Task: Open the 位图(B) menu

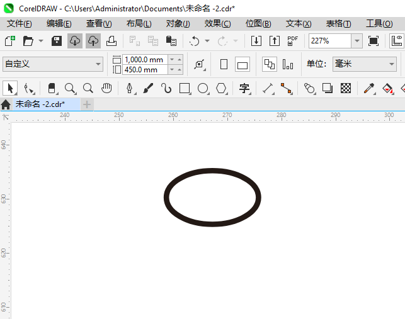Action: (x=258, y=24)
